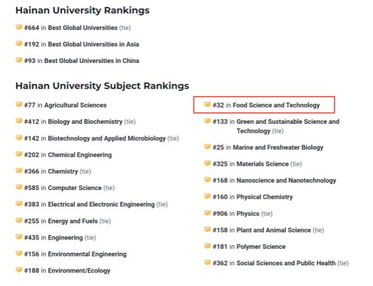Click the badge icon next to #192 Asia ranking
The image size is (373, 286).
click(x=19, y=43)
